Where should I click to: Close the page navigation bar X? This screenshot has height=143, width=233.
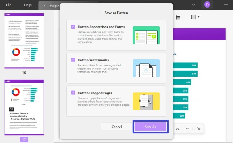(199, 129)
